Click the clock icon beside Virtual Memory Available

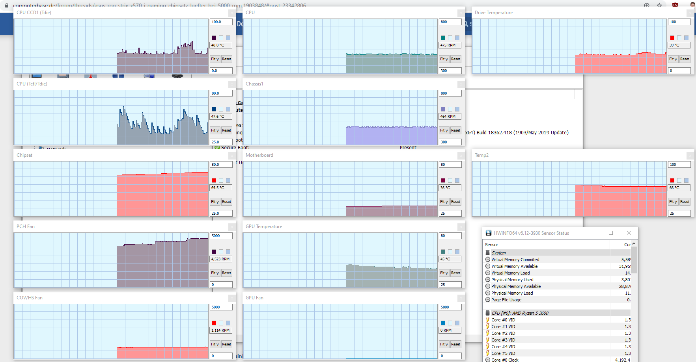point(488,266)
